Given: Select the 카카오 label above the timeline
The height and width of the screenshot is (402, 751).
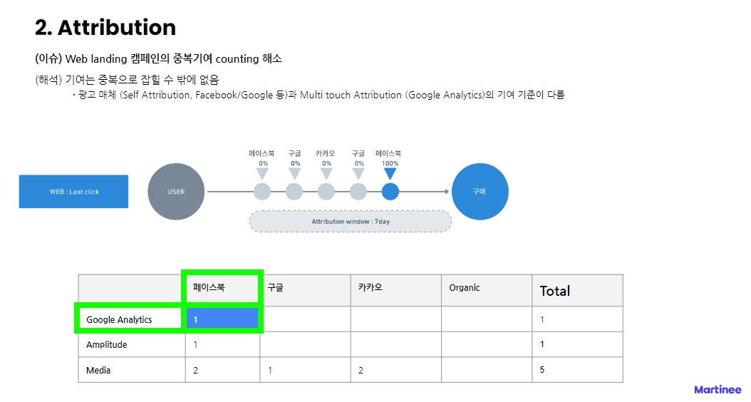Looking at the screenshot, I should point(325,153).
